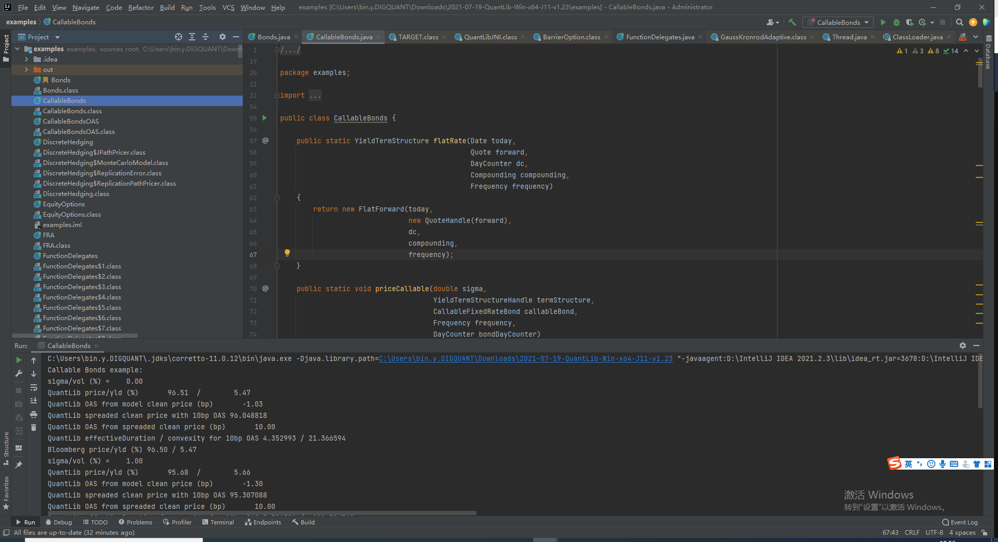Expand the .idea folder in Project tree
The width and height of the screenshot is (998, 542).
27,59
